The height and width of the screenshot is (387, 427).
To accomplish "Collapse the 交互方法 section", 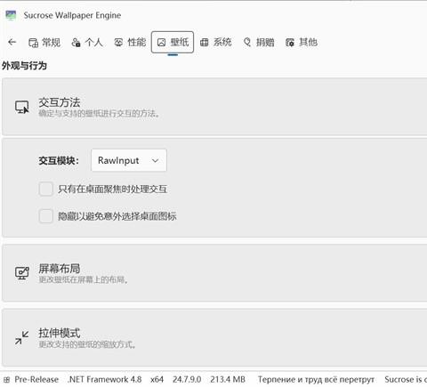I will pyautogui.click(x=214, y=107).
